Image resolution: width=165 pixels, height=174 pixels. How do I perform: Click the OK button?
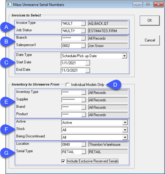[x=150, y=21]
